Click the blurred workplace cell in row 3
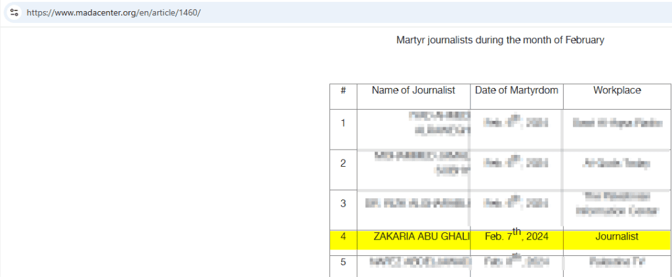The image size is (672, 277). pos(616,203)
